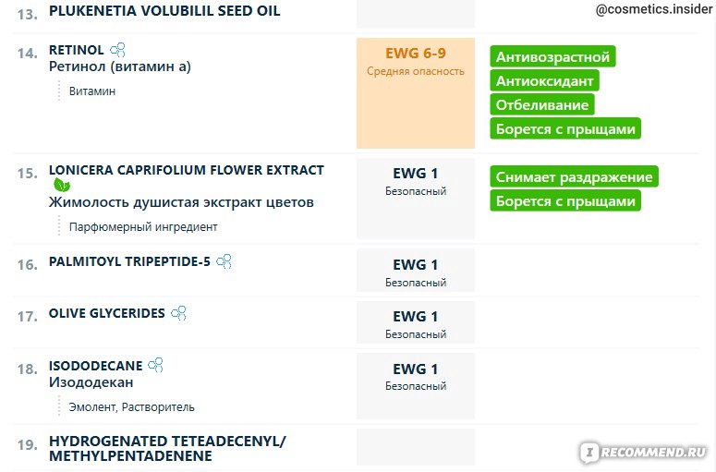Viewport: 716px width, 472px height.
Task: Open HYDROGENATED TETEADECENYL/ METHYLPENTADENENE entry
Action: tap(167, 448)
